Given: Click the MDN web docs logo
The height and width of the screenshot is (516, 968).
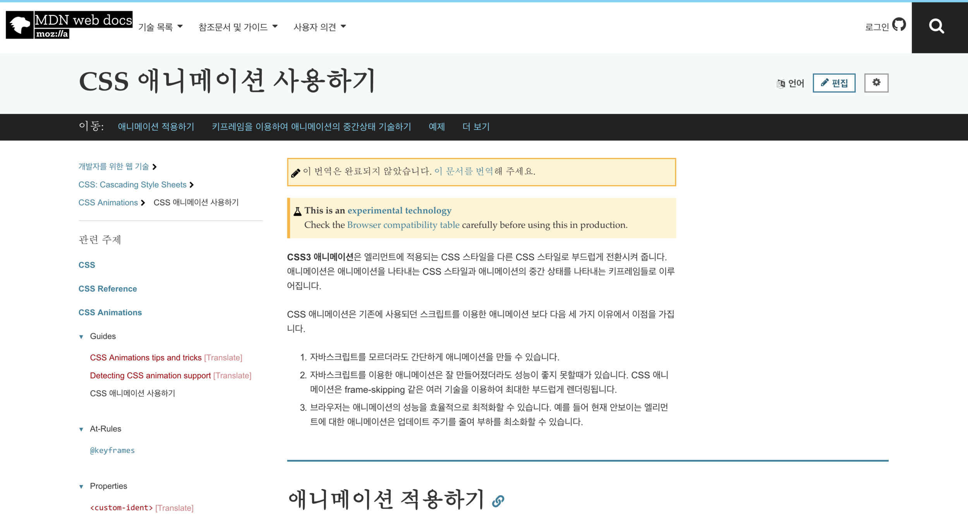Looking at the screenshot, I should point(69,25).
